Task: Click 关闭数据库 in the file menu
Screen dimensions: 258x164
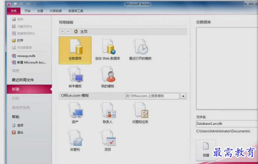Action: pos(22,48)
